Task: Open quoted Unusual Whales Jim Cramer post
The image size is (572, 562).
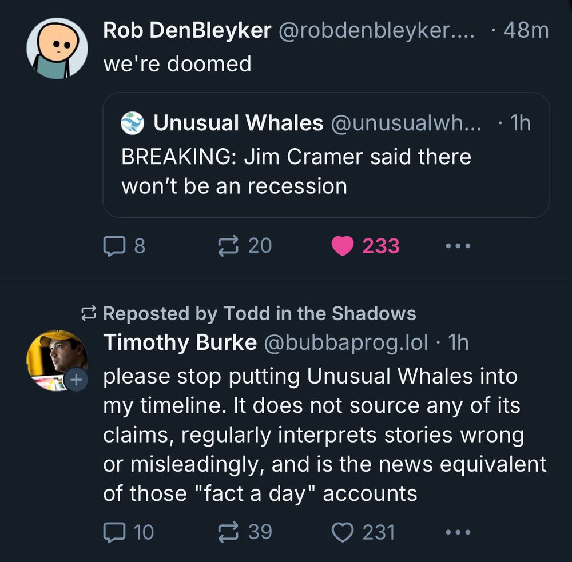Action: click(x=326, y=172)
